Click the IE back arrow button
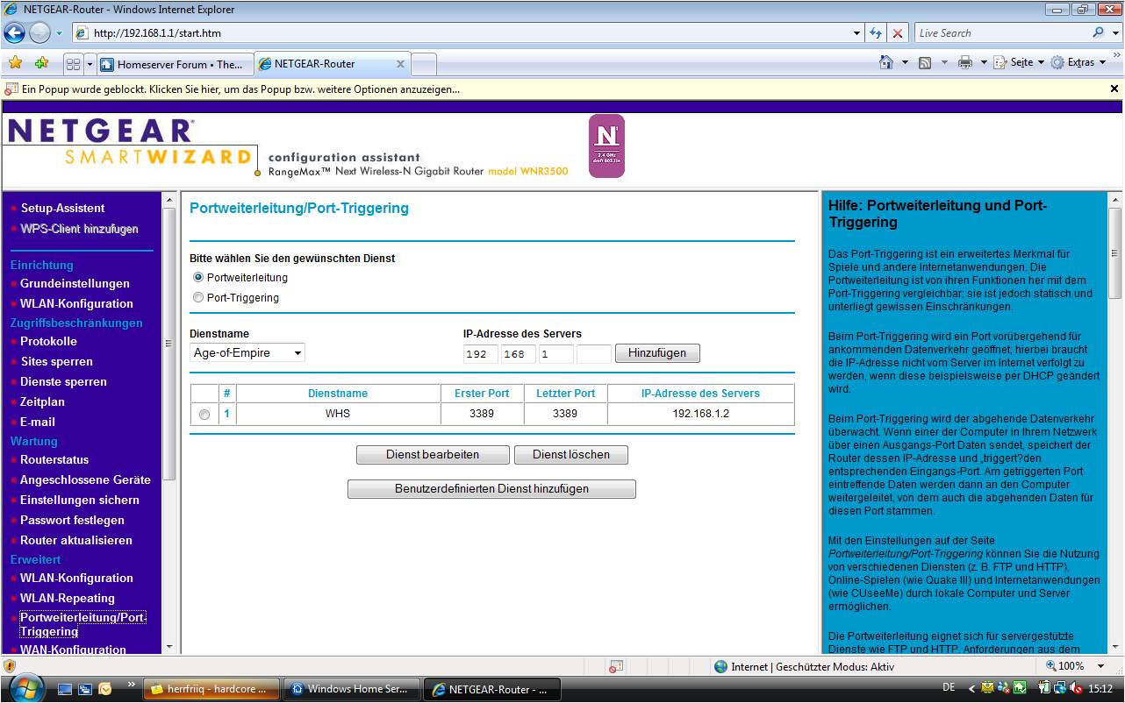1125x703 pixels. 15,33
